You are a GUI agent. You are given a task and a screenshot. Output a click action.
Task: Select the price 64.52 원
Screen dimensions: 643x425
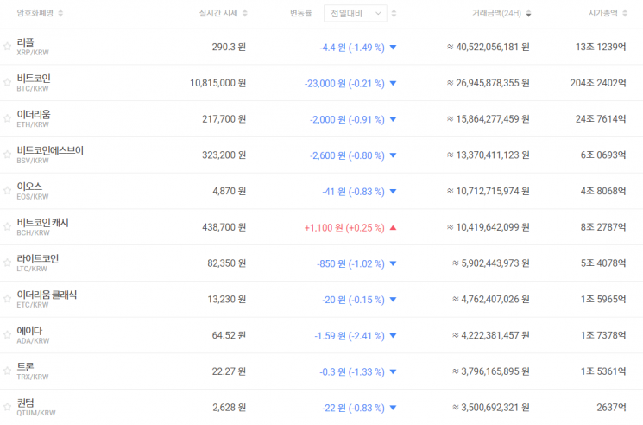pos(229,335)
